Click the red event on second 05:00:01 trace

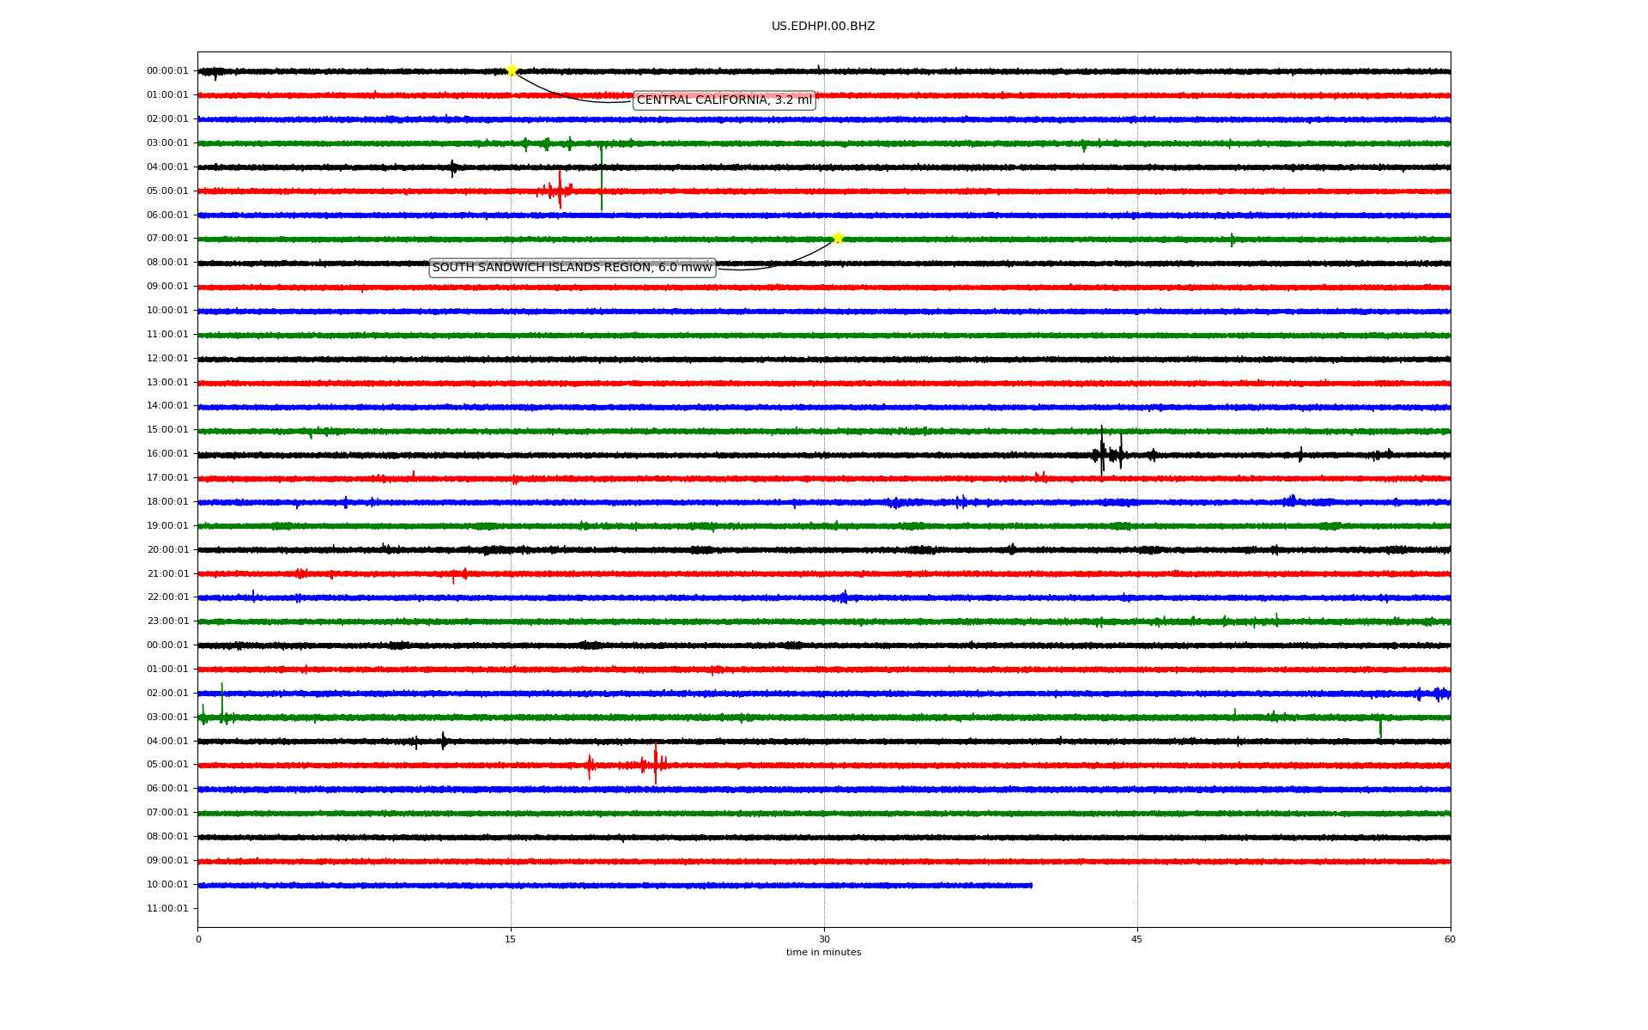pos(655,764)
